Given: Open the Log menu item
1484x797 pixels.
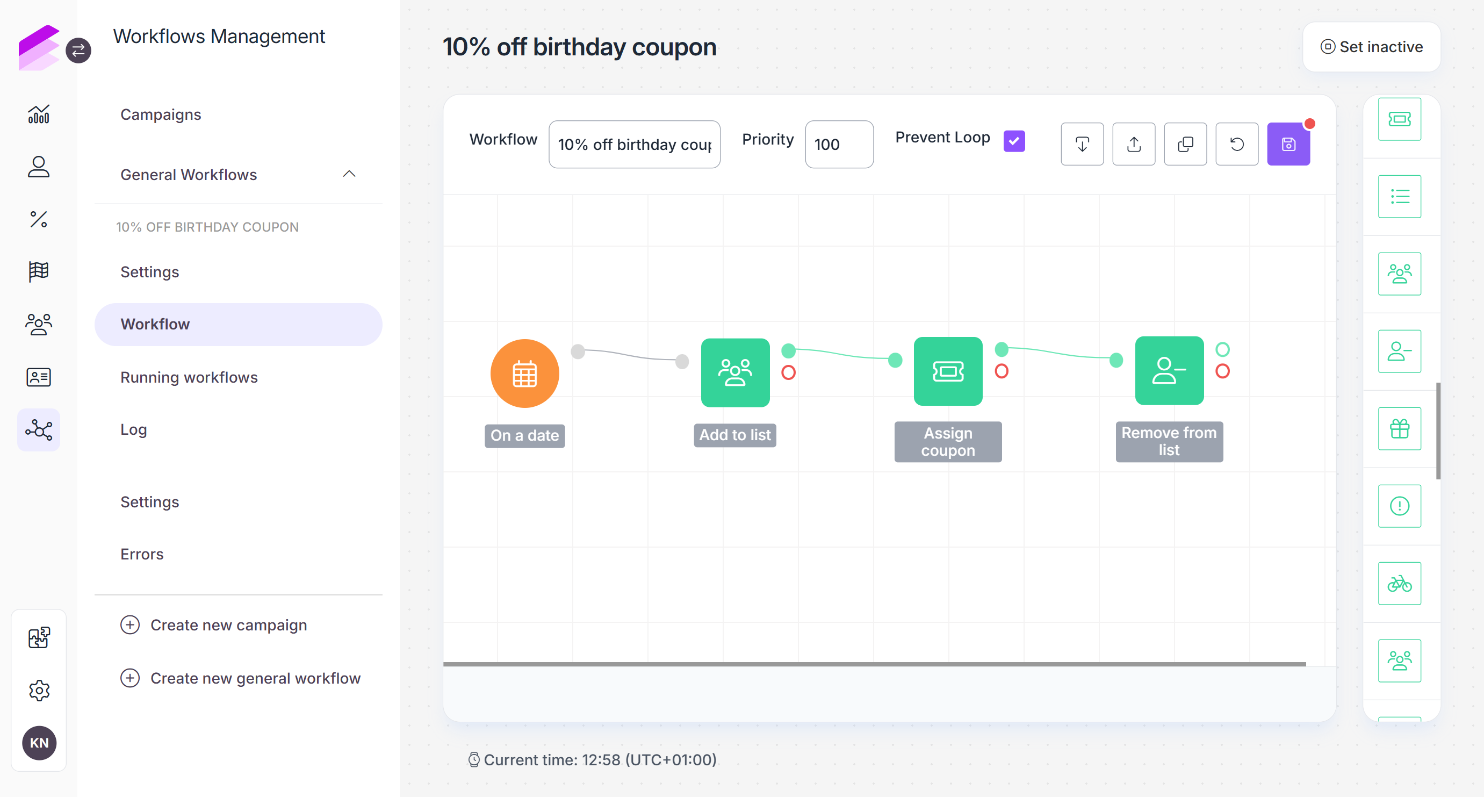Looking at the screenshot, I should (134, 429).
